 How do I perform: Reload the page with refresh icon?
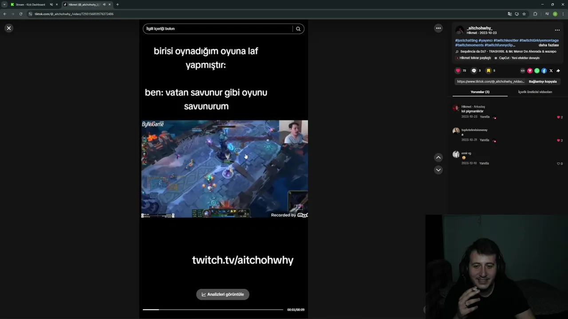pyautogui.click(x=21, y=14)
